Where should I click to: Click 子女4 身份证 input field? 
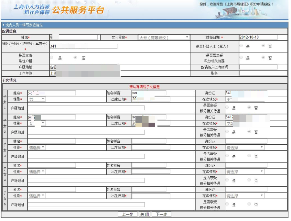coord(246,165)
